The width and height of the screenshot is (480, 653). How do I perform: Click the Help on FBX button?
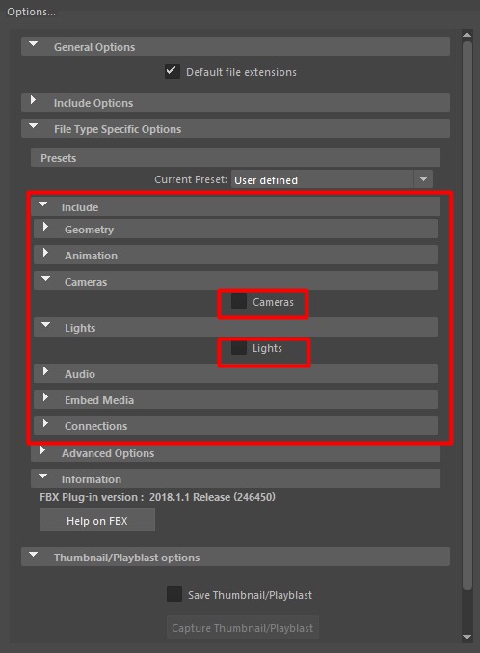click(x=97, y=520)
